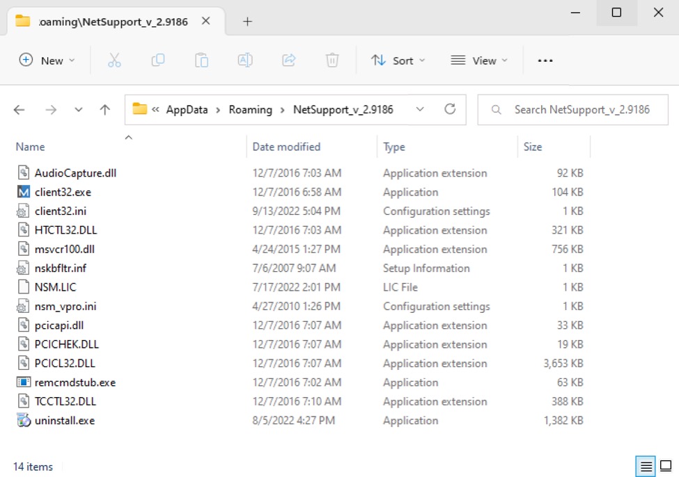Click the Cut scissors icon in toolbar

115,60
